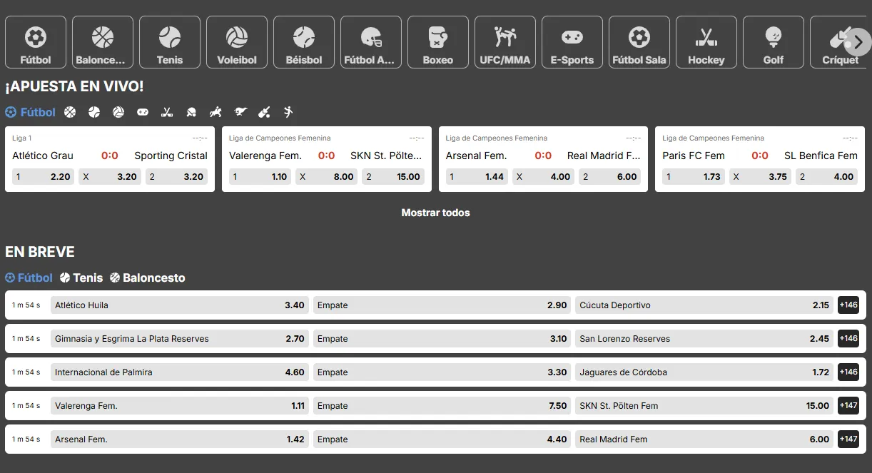This screenshot has height=473, width=872.
Task: Switch En Breve to Tenis tab
Action: click(x=81, y=278)
